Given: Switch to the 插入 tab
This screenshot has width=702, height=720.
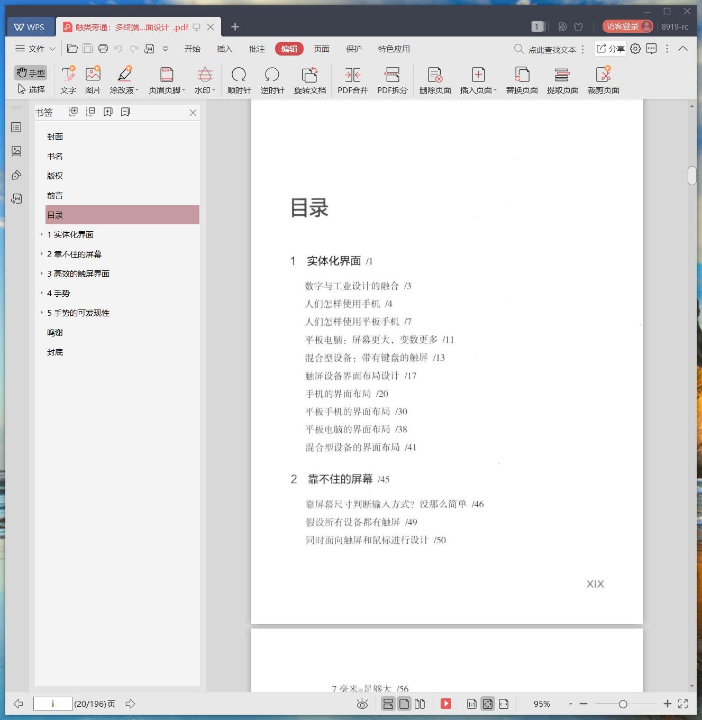Looking at the screenshot, I should tap(225, 49).
